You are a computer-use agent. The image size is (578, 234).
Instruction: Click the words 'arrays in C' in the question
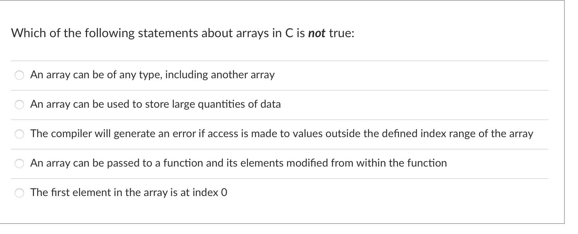(x=265, y=34)
